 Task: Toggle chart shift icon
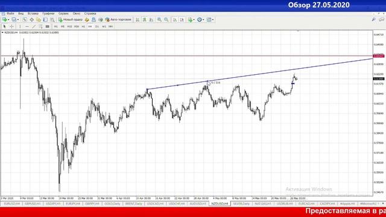click(x=182, y=20)
